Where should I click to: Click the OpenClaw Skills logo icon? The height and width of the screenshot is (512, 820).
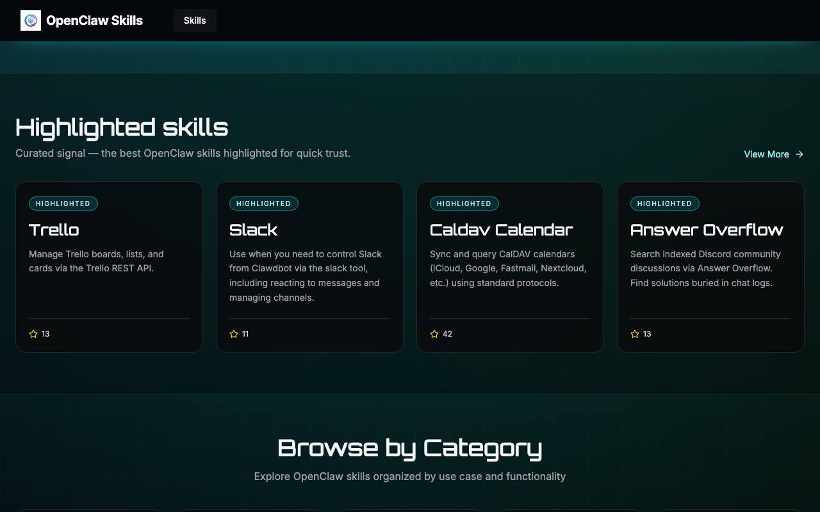(x=31, y=20)
